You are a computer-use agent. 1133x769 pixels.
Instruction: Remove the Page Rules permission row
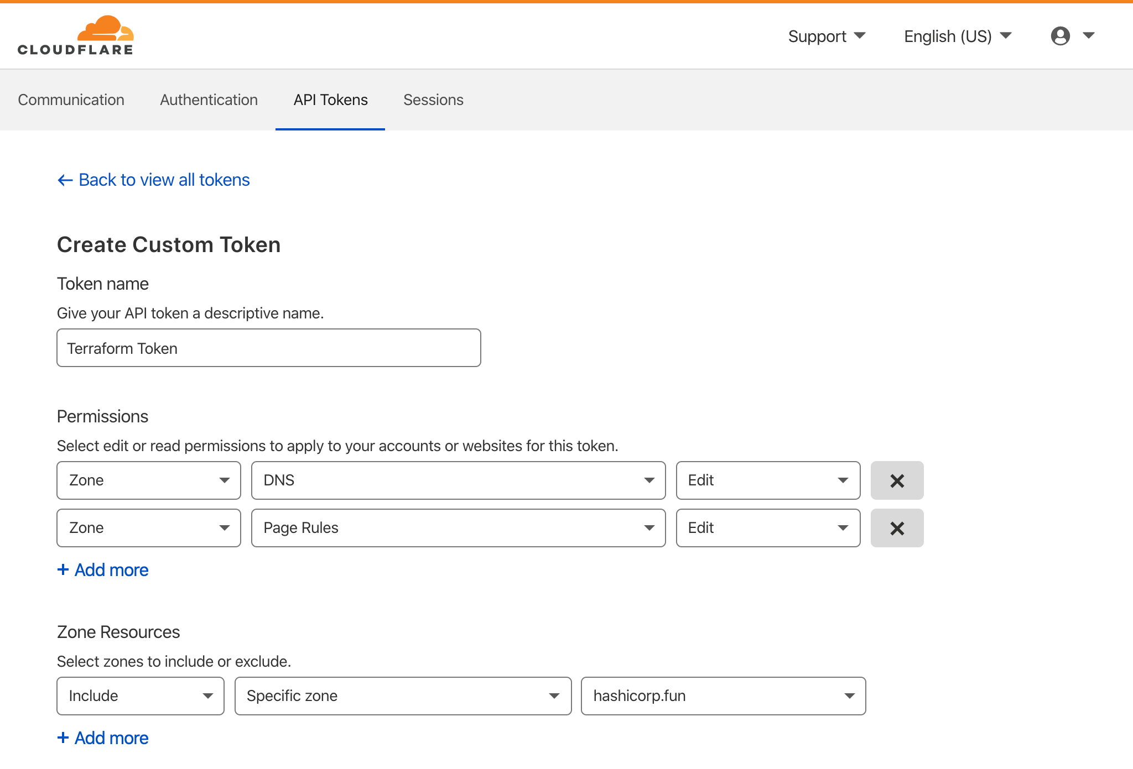[x=897, y=528]
